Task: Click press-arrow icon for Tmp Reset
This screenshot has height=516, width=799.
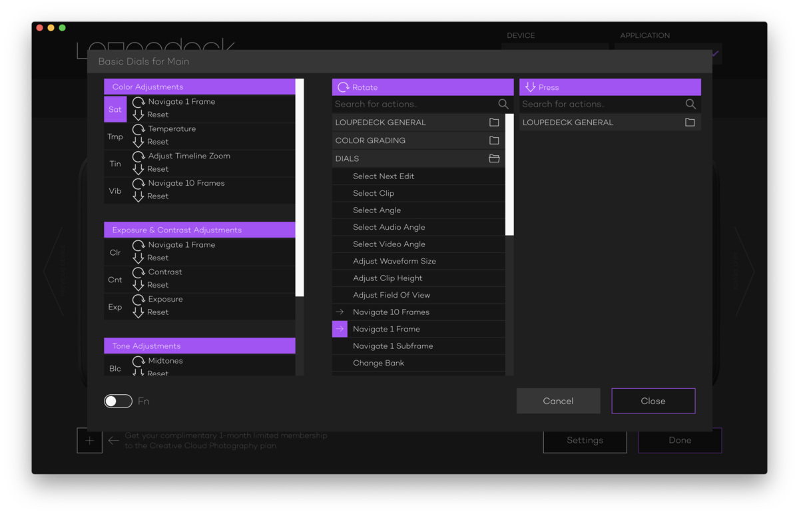Action: [x=138, y=142]
